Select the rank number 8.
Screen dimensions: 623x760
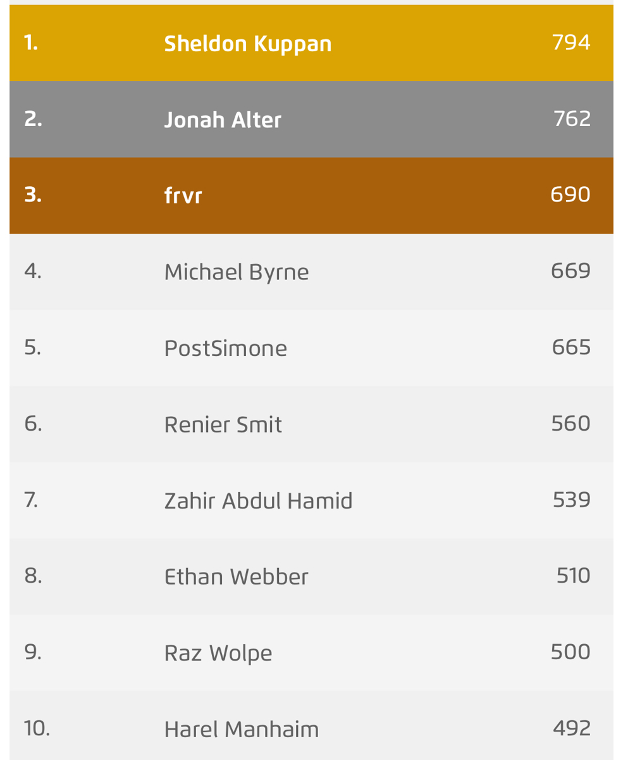[33, 576]
